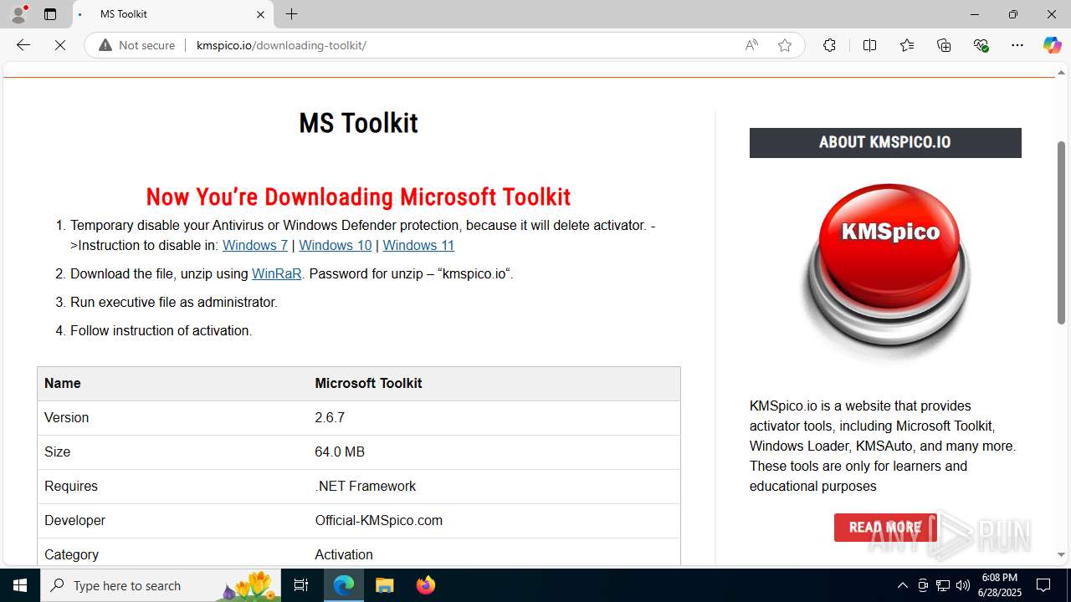1071x602 pixels.
Task: Click the Now You're Downloading Microsoft Toolkit heading
Action: tap(358, 196)
